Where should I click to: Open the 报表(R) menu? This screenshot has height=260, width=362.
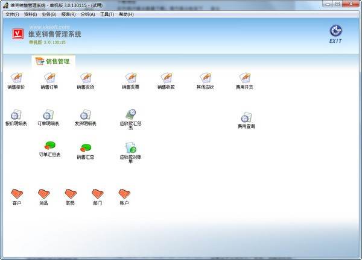pos(68,14)
